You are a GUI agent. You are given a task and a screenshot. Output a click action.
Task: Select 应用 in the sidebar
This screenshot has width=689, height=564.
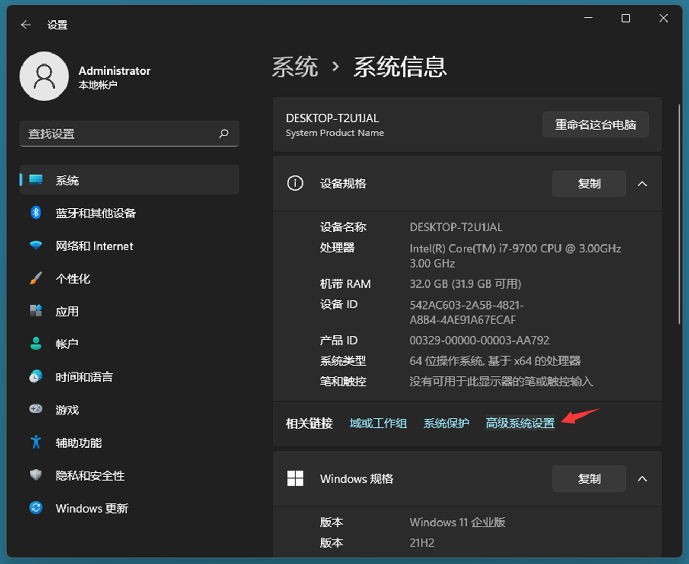[x=130, y=311]
